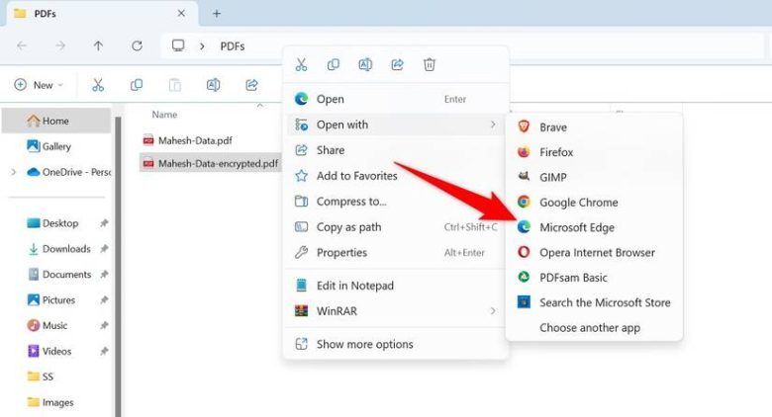The width and height of the screenshot is (772, 417).
Task: Open with Google Chrome
Action: (x=594, y=203)
